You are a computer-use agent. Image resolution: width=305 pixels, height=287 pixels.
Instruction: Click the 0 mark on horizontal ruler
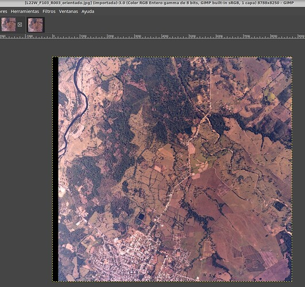[53, 36]
